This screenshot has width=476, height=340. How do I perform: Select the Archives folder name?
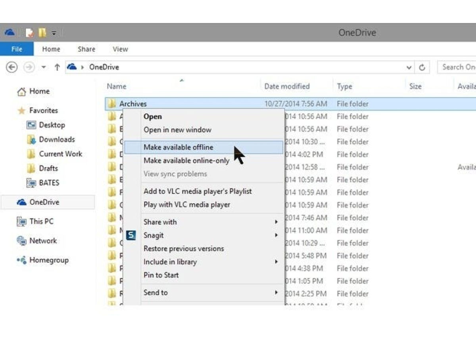(x=133, y=104)
